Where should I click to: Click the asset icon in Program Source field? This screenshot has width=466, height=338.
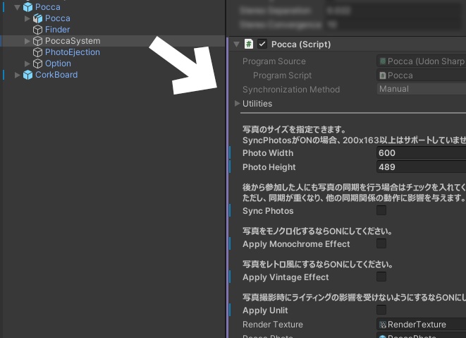coord(383,61)
